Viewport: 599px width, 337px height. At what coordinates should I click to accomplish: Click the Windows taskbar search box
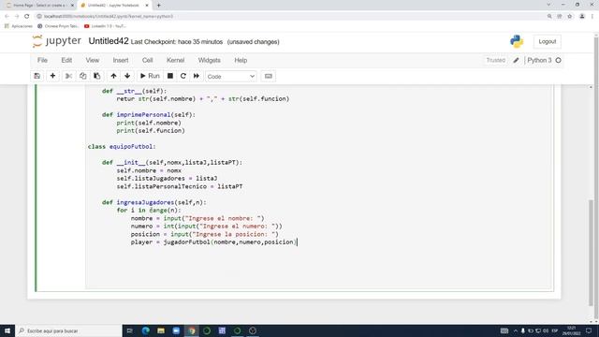(68, 330)
